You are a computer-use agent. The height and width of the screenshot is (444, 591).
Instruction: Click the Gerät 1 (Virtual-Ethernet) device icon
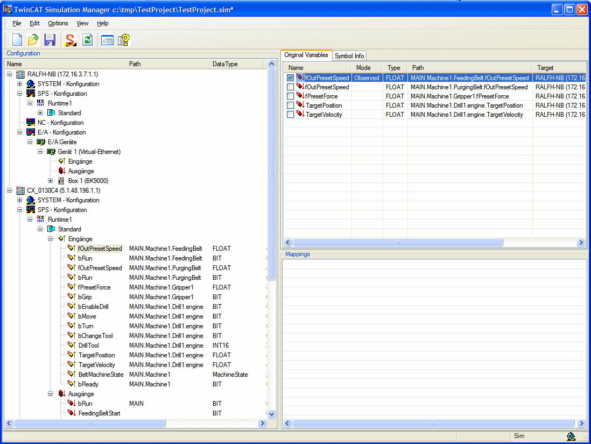(x=51, y=152)
